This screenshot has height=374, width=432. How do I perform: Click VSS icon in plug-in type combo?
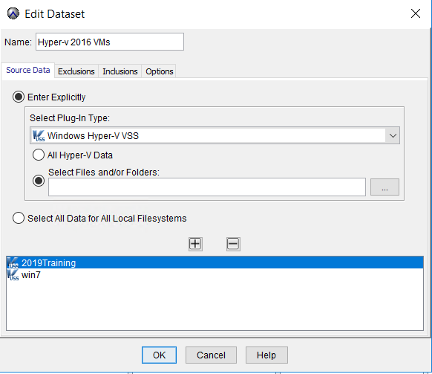[x=39, y=136]
